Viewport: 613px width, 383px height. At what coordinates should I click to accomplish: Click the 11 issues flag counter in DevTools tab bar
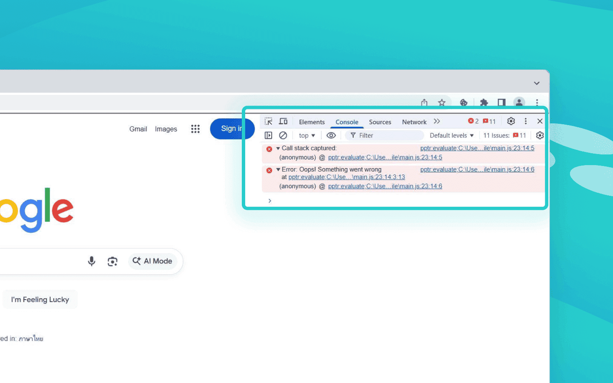(489, 121)
